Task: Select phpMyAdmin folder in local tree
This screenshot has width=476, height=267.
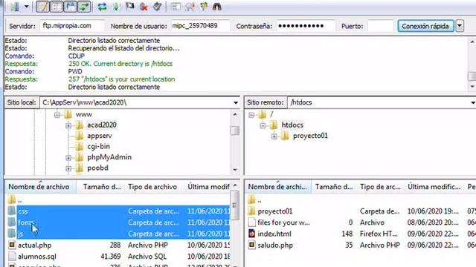Action: (109, 157)
